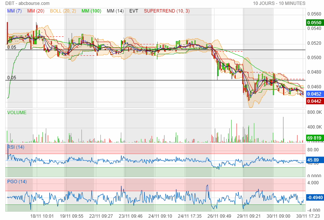This screenshot has width=324, height=220.
Task: Click the 80.00 RSI axis label
Action: [x=313, y=150]
